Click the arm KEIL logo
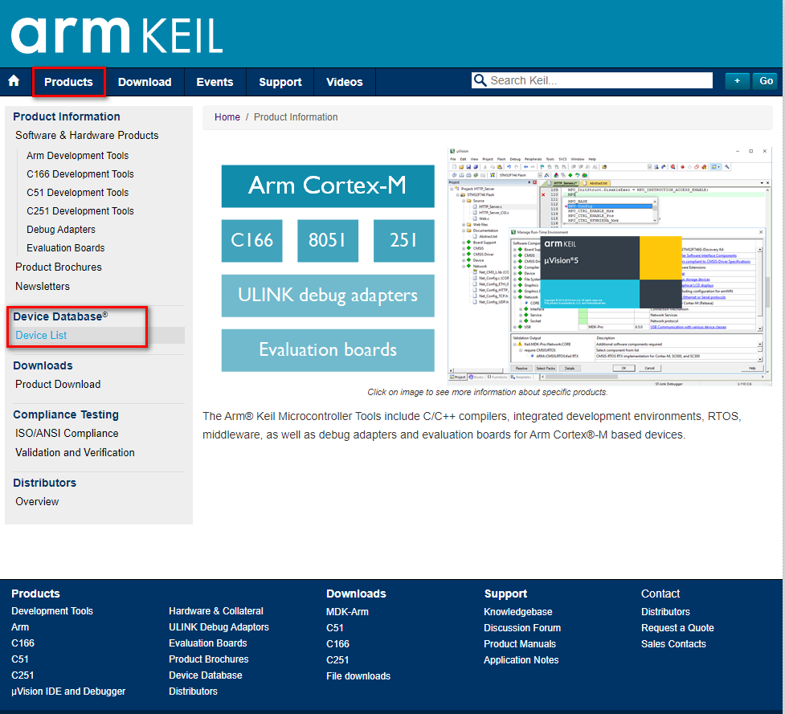Viewport: 785px width, 714px height. (x=117, y=35)
